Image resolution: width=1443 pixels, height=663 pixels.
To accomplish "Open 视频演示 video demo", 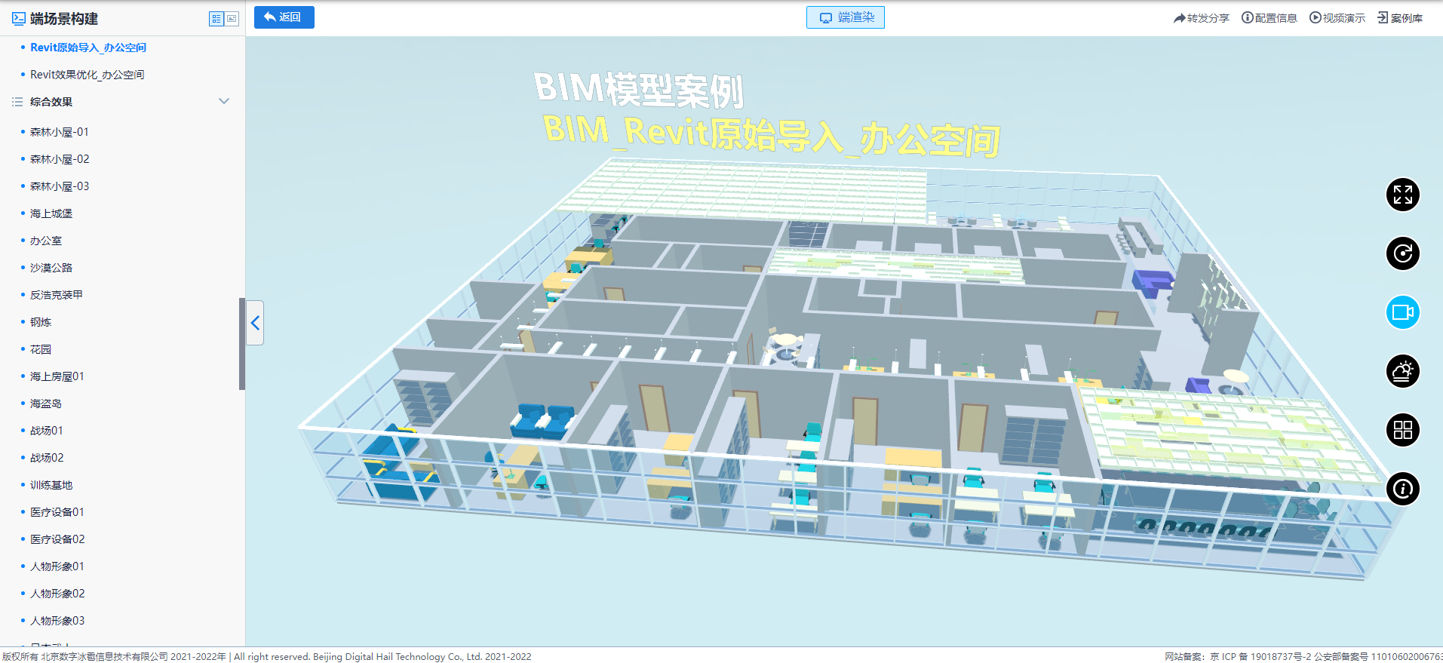I will point(1337,18).
